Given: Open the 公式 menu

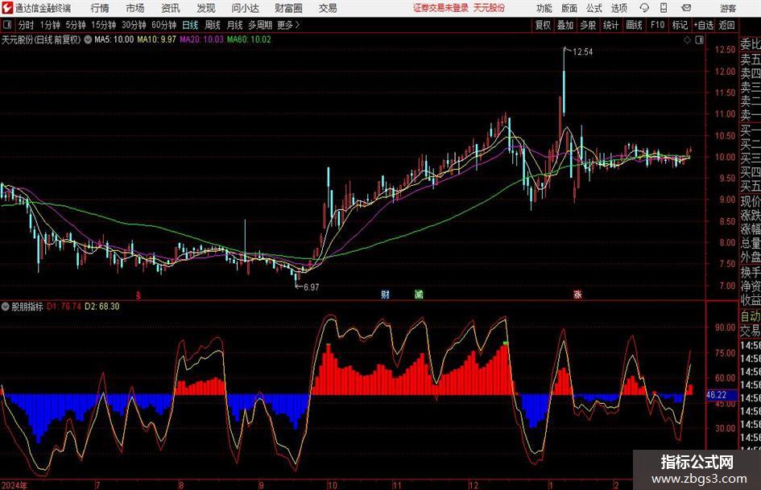Looking at the screenshot, I should (x=594, y=8).
